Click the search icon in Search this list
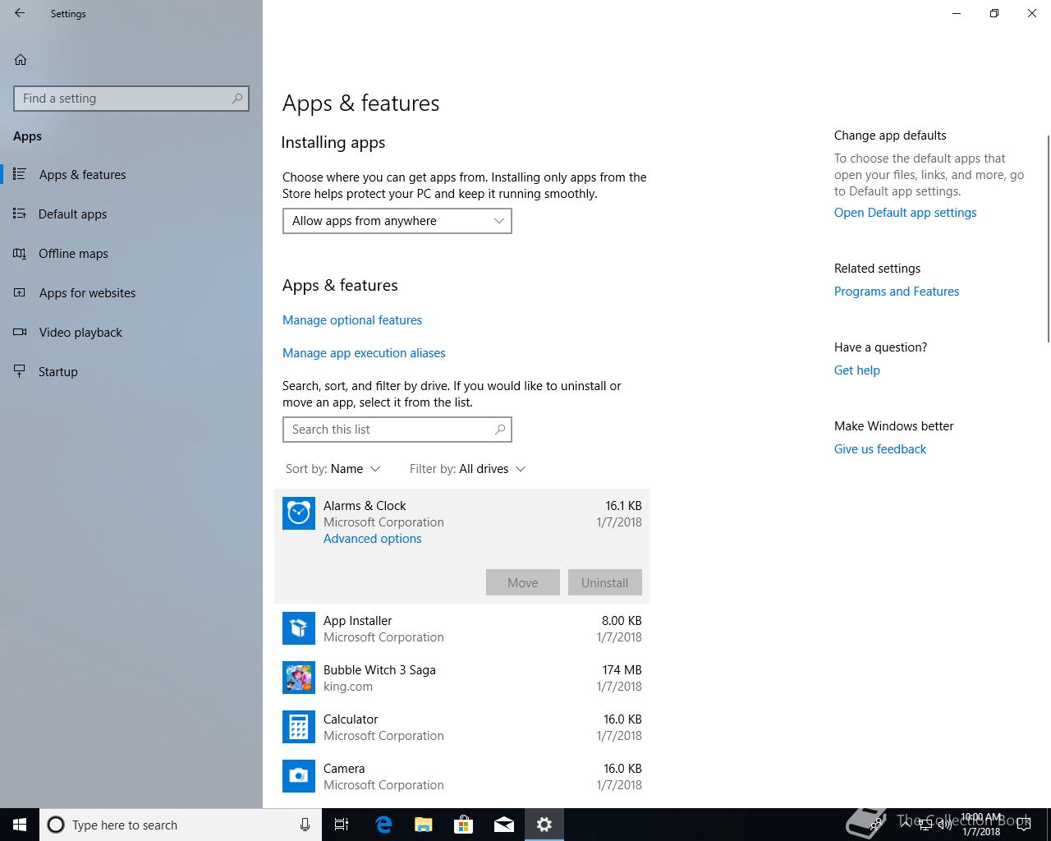The height and width of the screenshot is (841, 1051). tap(500, 430)
